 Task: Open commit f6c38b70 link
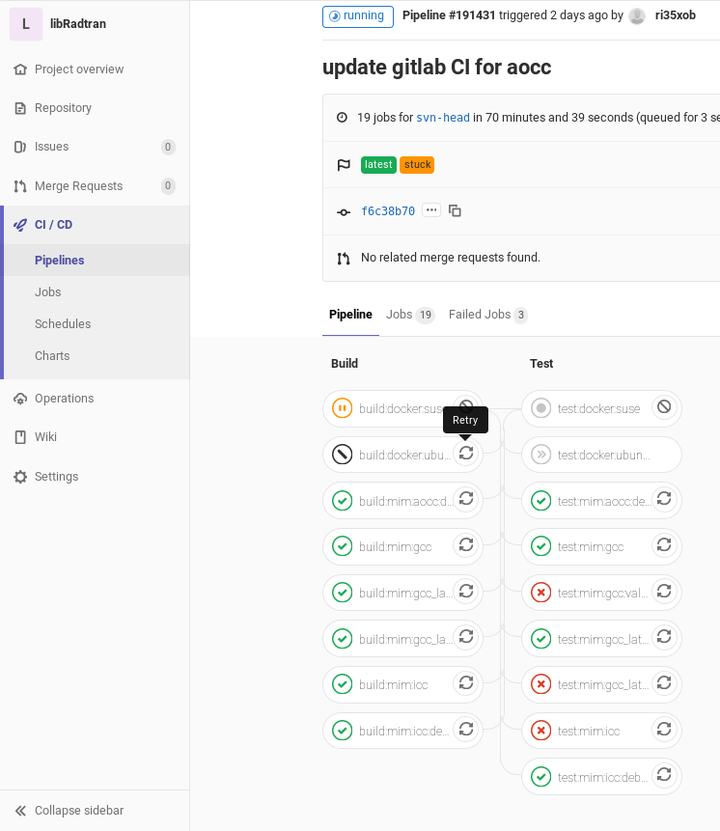click(x=388, y=211)
